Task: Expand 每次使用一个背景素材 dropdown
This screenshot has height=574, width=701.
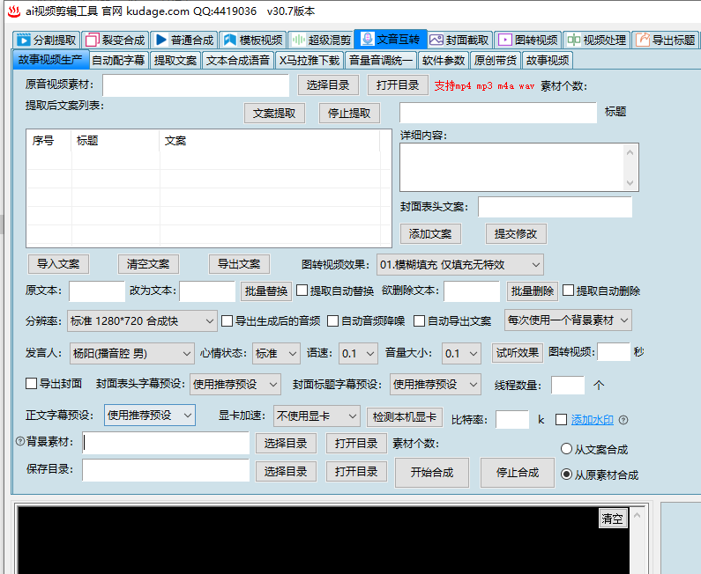Action: tap(568, 320)
